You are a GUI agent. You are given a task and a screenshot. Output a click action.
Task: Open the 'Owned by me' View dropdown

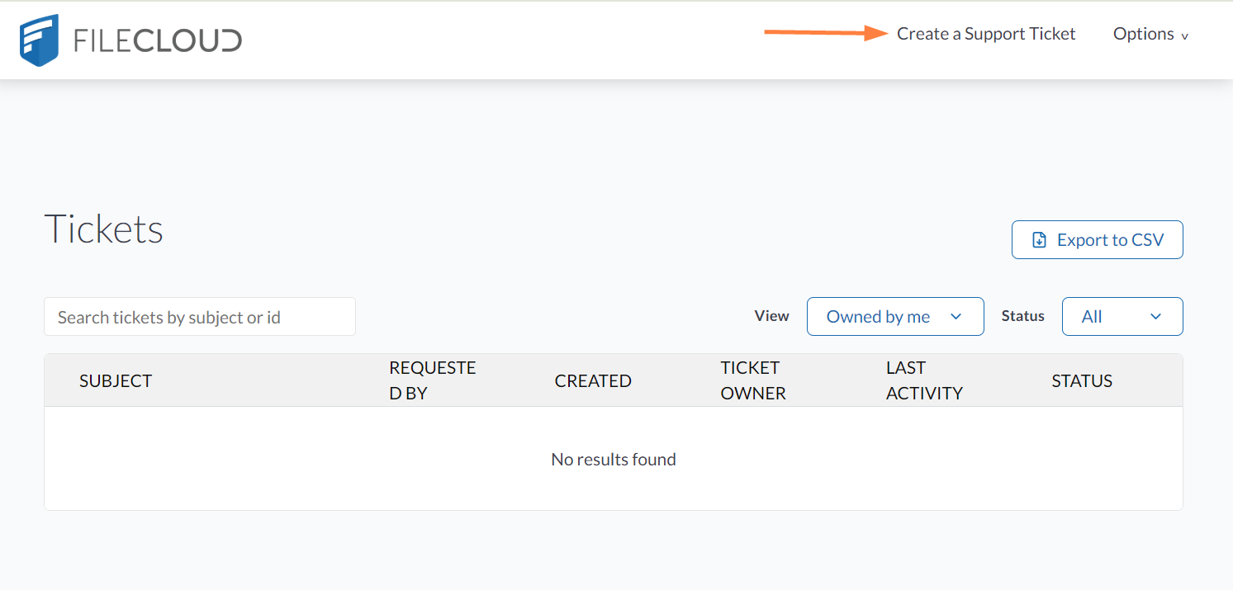point(895,316)
